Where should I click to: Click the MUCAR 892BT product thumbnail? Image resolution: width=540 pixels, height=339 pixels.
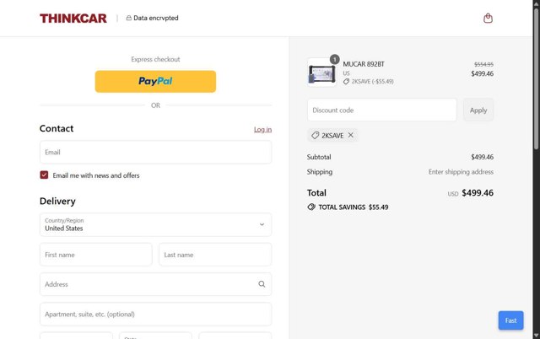tap(321, 73)
